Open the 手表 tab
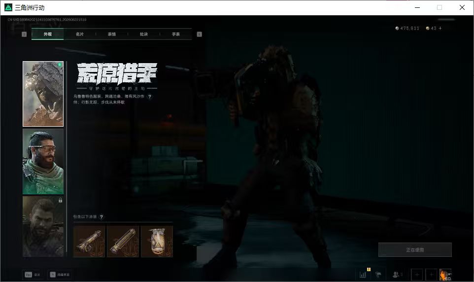 pos(175,34)
